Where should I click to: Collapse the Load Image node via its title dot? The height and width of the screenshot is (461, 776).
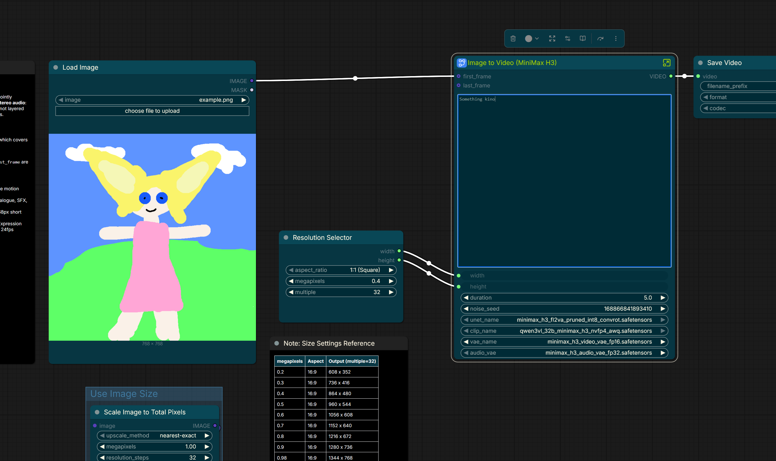pyautogui.click(x=56, y=67)
